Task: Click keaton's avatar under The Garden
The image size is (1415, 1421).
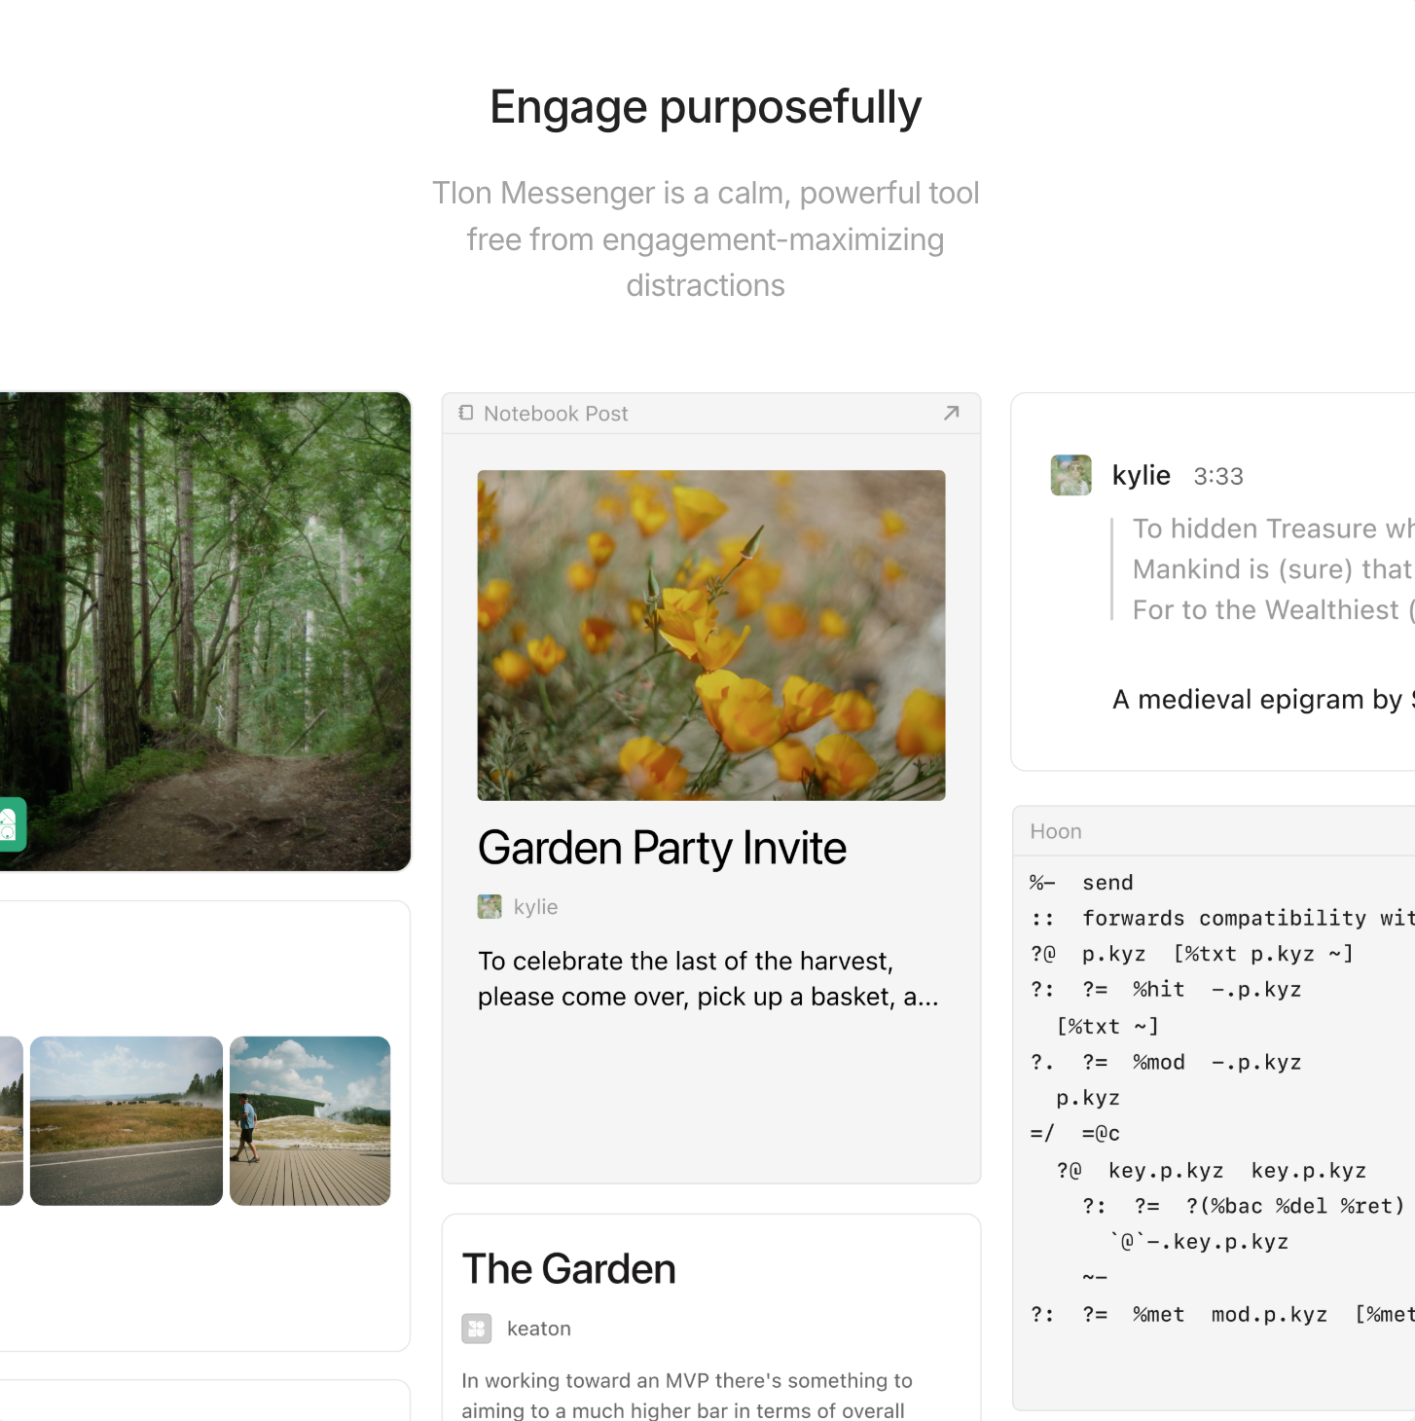Action: (477, 1328)
